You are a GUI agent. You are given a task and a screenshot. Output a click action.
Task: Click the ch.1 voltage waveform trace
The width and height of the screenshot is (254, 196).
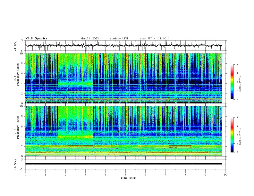point(123,45)
